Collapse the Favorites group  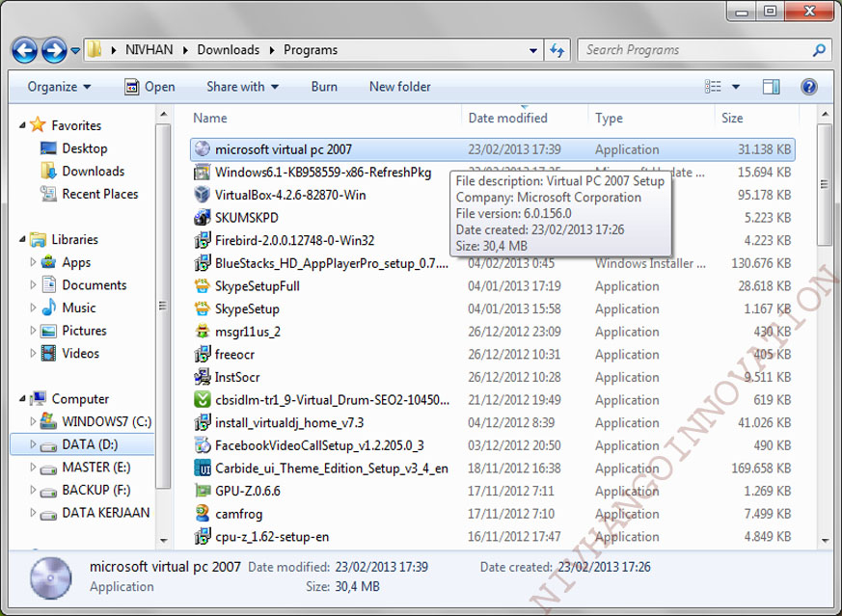(22, 125)
